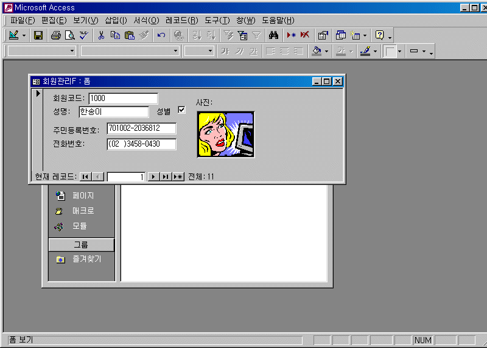Expand the Fill Color dropdown arrow

(x=326, y=51)
